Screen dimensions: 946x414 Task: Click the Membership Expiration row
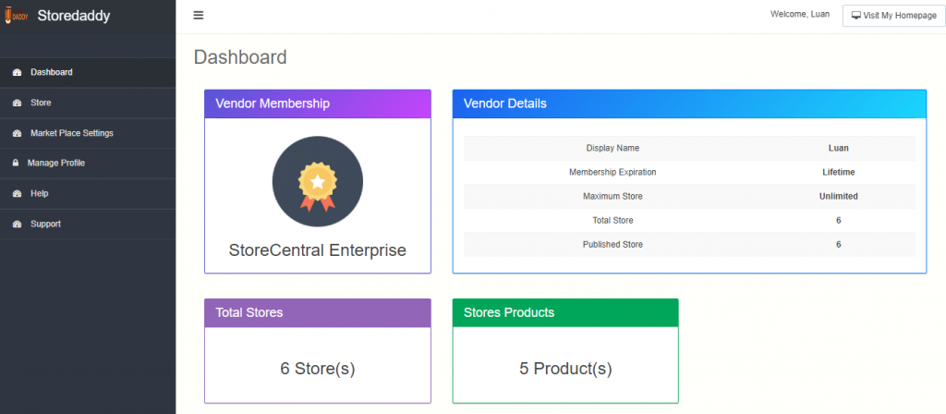click(688, 172)
